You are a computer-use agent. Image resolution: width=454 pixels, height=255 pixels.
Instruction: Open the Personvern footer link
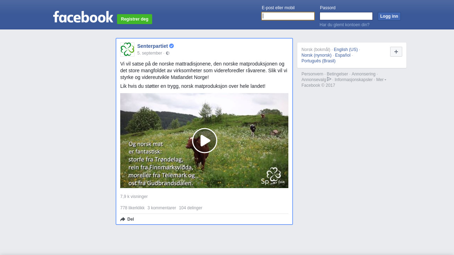312,74
